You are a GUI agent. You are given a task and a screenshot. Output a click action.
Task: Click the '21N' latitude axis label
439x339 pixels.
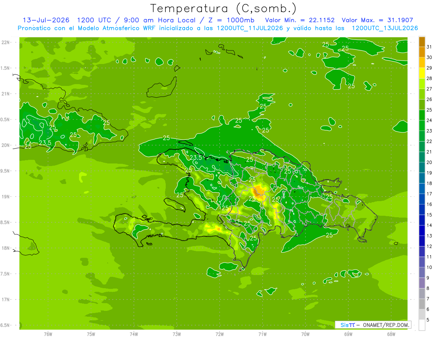(6, 94)
